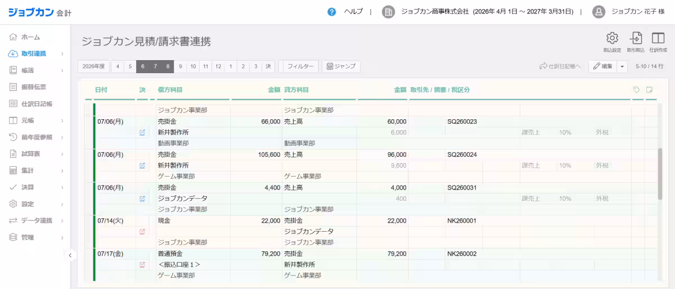Expand the 取引連携 submenu arrow
This screenshot has height=289, width=675.
pyautogui.click(x=62, y=54)
